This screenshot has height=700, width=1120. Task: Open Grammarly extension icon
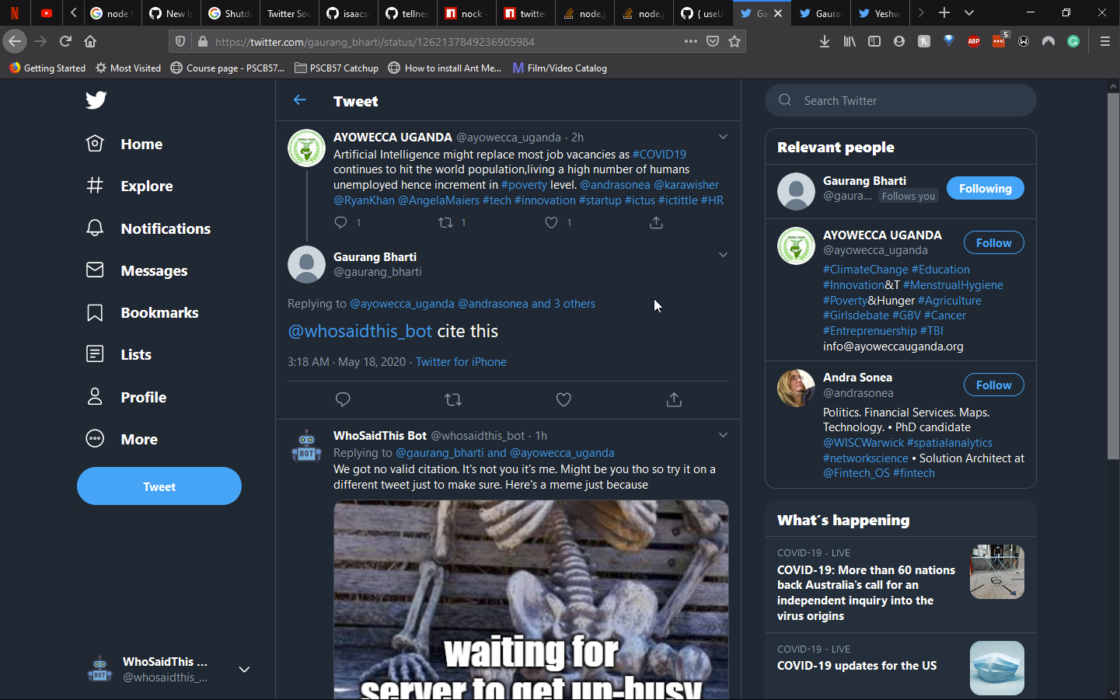pyautogui.click(x=1073, y=41)
